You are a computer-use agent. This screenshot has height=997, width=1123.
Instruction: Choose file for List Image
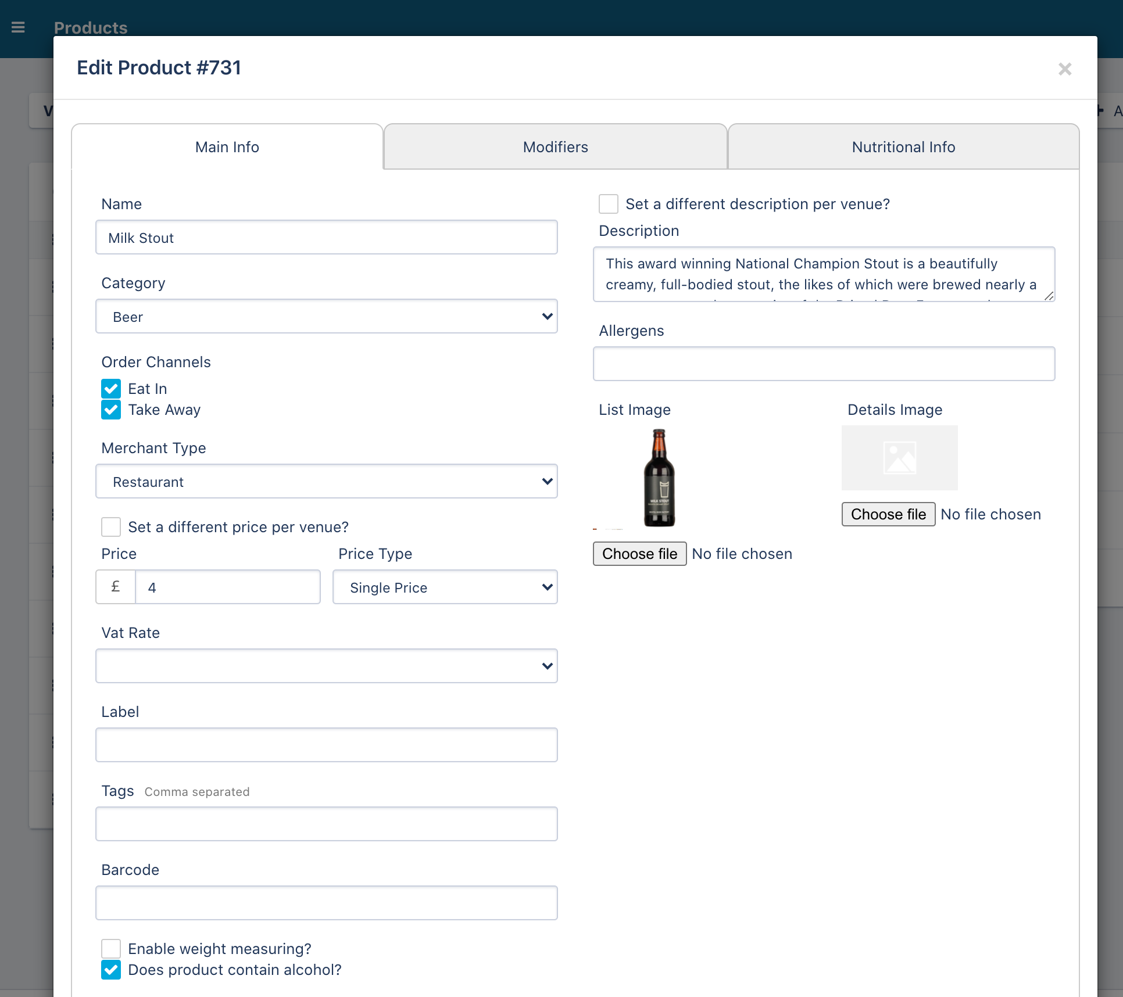click(640, 554)
